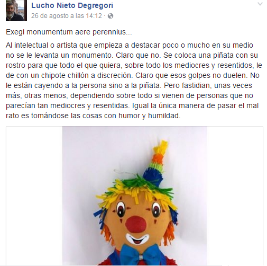Screen dimensions: 267x266
Task: Click the clown's red nose in photo
Action: [x=136, y=224]
